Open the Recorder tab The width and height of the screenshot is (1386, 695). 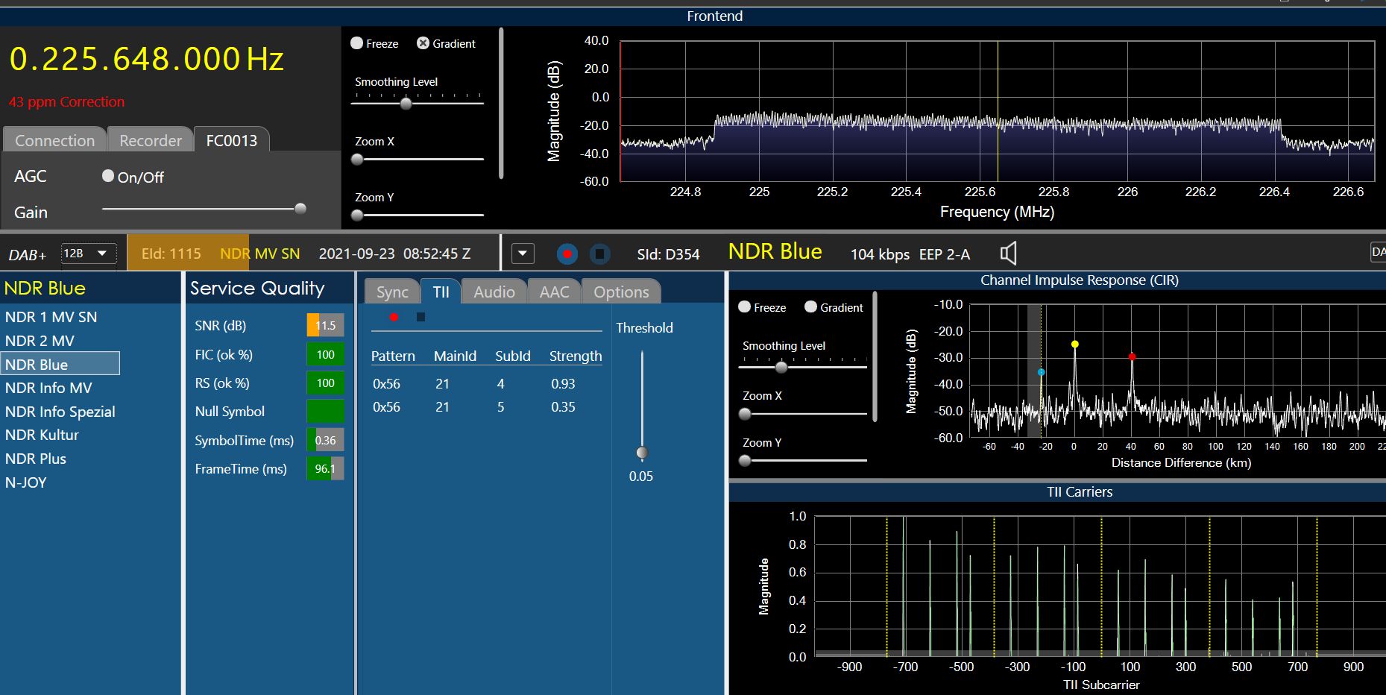(150, 140)
